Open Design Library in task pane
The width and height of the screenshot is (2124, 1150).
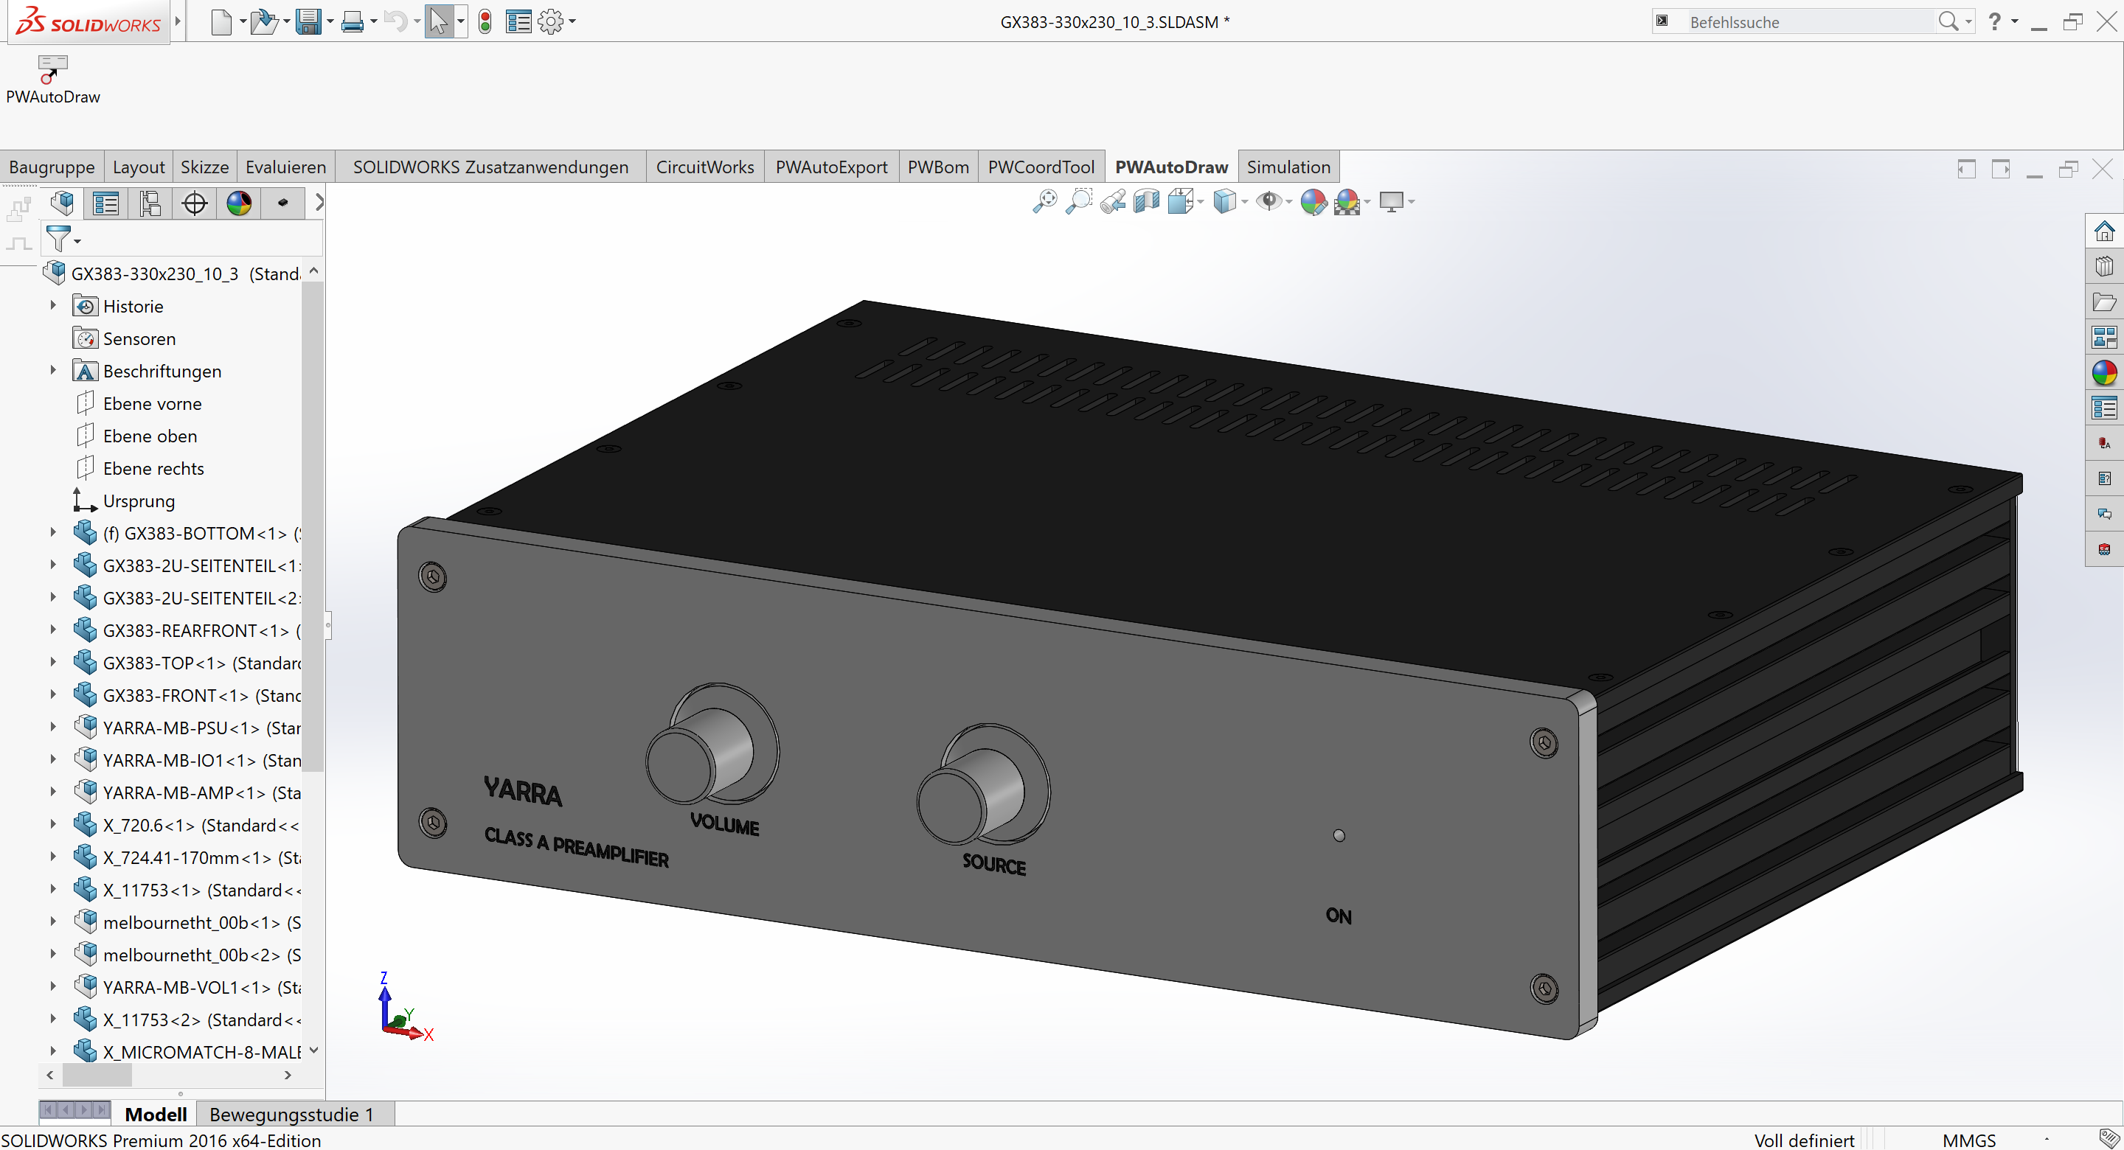tap(2104, 266)
